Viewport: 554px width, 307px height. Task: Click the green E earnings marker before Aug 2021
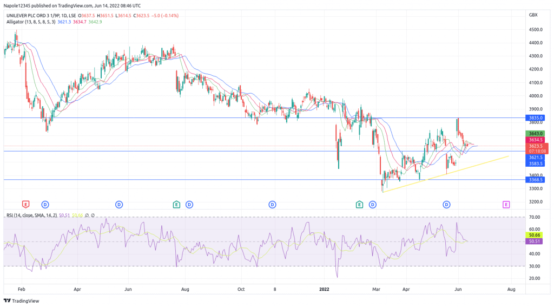point(176,205)
